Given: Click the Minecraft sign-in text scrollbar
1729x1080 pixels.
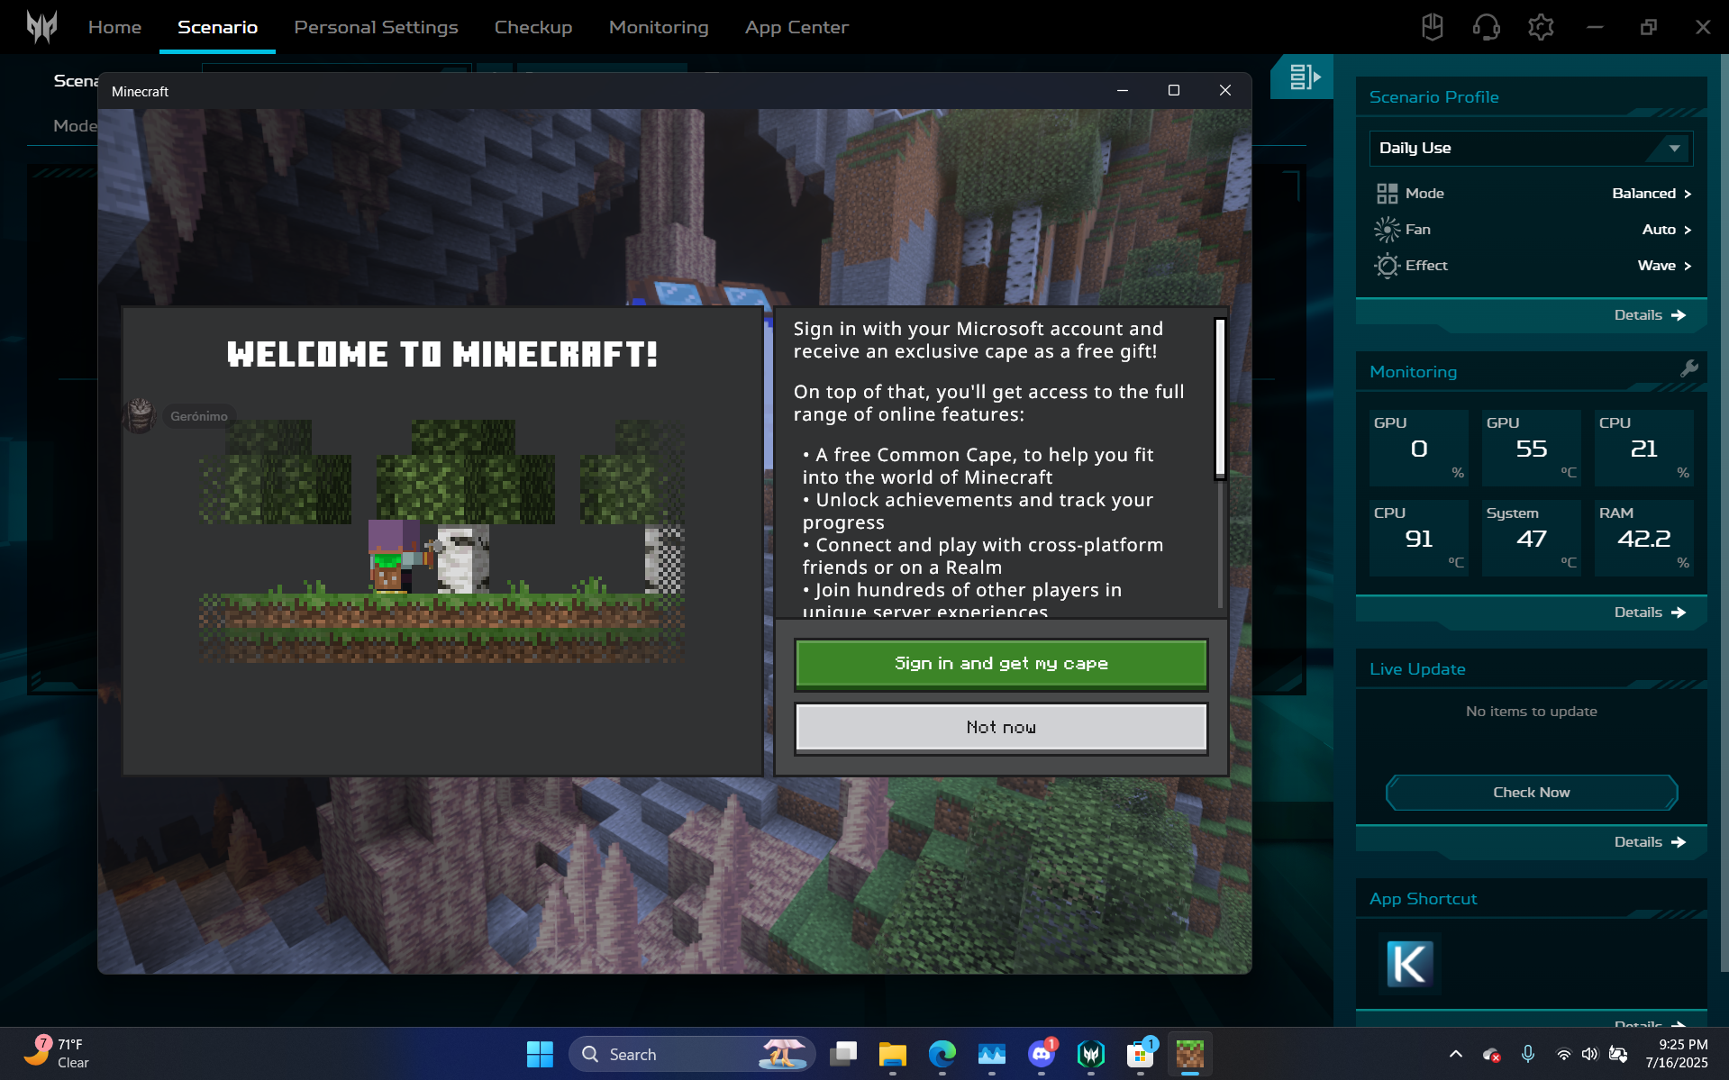Looking at the screenshot, I should point(1220,398).
